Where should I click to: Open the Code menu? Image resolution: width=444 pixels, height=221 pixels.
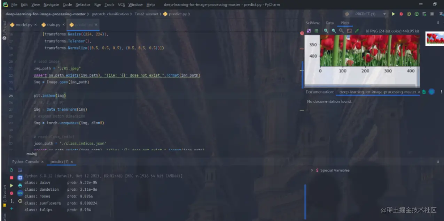(67, 5)
